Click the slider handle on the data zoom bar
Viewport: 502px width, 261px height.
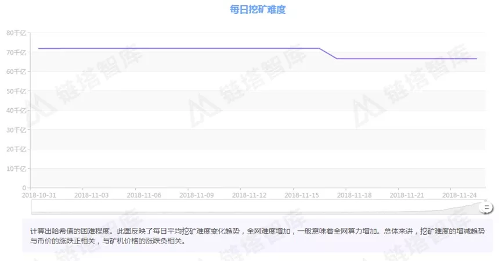[x=486, y=208]
